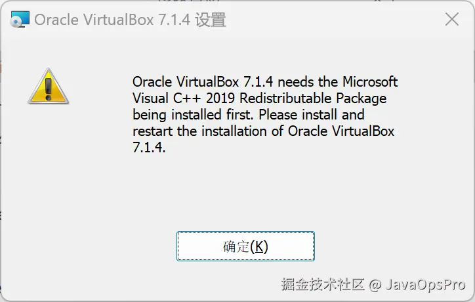
Task: Click the "设置" text in the title bar
Action: tap(211, 20)
